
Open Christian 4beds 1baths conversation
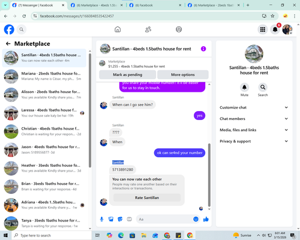pos(44,131)
